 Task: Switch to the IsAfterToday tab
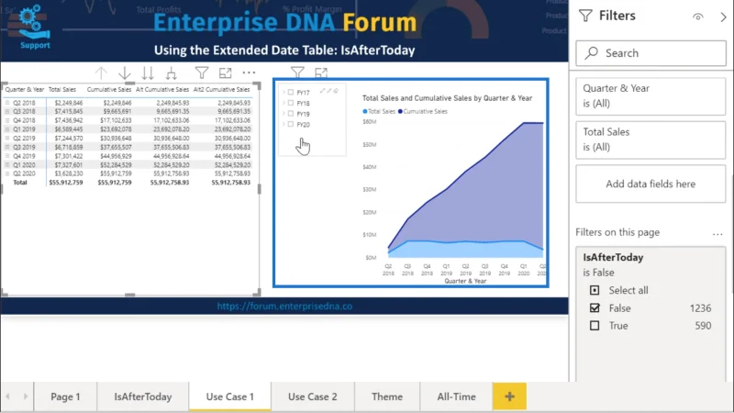(143, 396)
